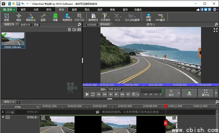Switch to the 片段预览 clip preview tab
Image resolution: width=219 pixels, height=133 pixels.
(x=92, y=25)
